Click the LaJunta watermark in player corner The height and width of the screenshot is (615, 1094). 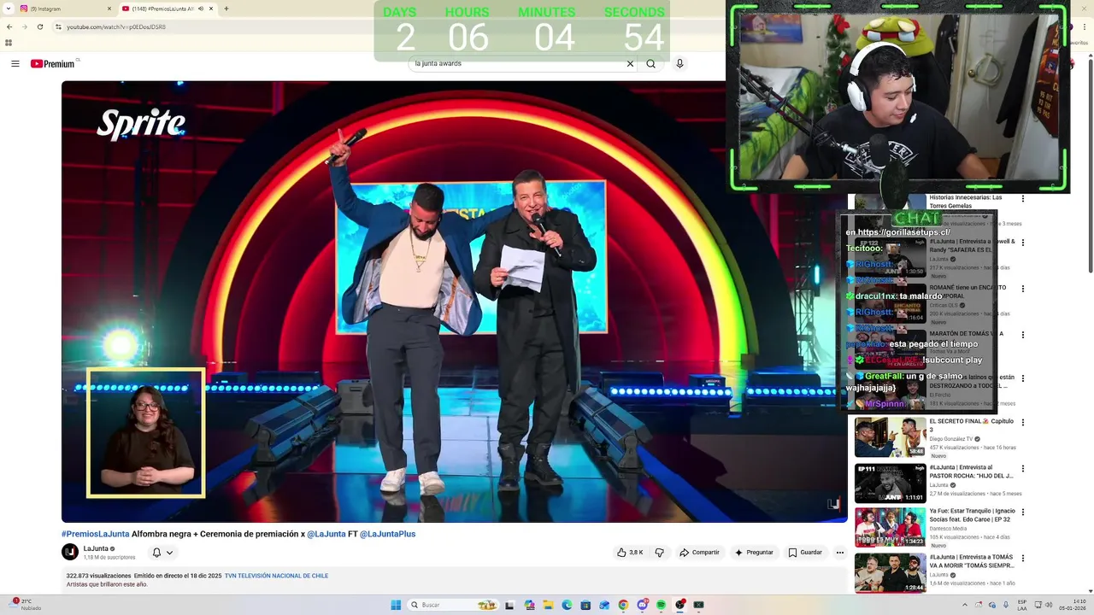point(833,504)
